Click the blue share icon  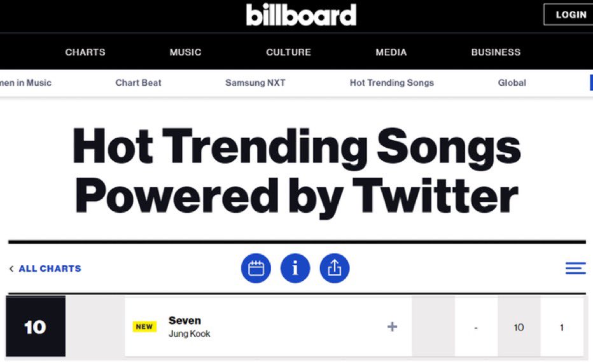335,268
